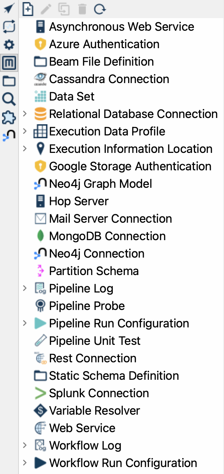Select Variable Resolver in metadata tree

point(94,410)
